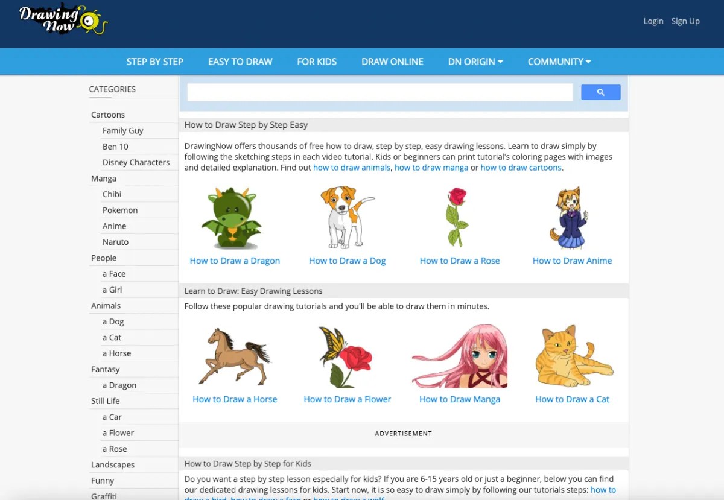The width and height of the screenshot is (724, 500).
Task: Click the Sign Up link
Action: pos(685,21)
